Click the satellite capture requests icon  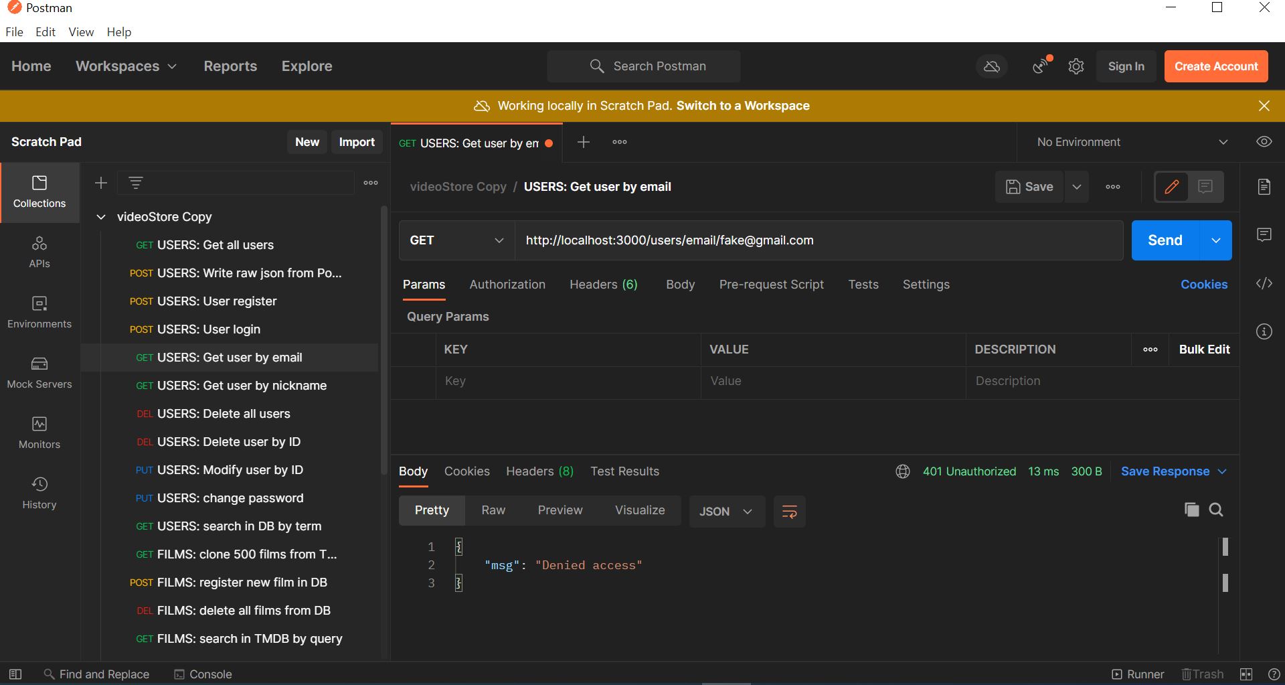1041,66
